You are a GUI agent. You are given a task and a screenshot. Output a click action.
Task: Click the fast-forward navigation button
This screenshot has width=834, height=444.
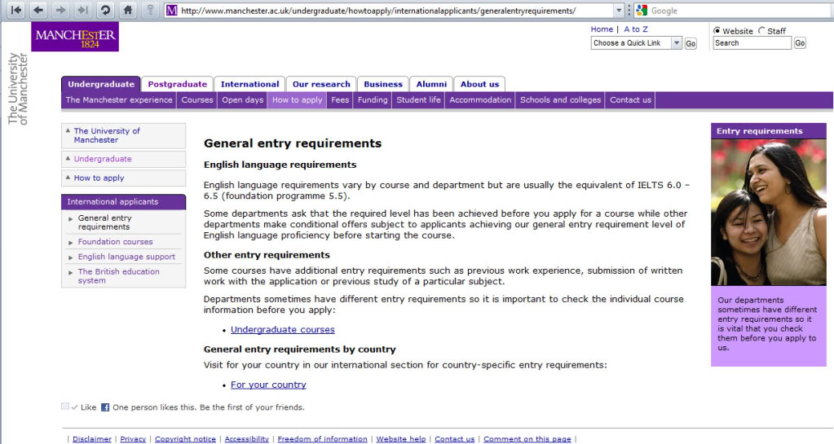82,10
